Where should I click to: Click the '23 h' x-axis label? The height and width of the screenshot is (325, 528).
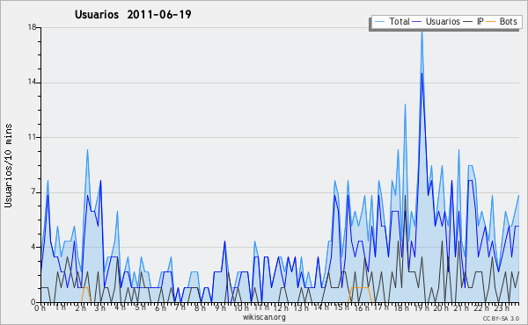(502, 307)
